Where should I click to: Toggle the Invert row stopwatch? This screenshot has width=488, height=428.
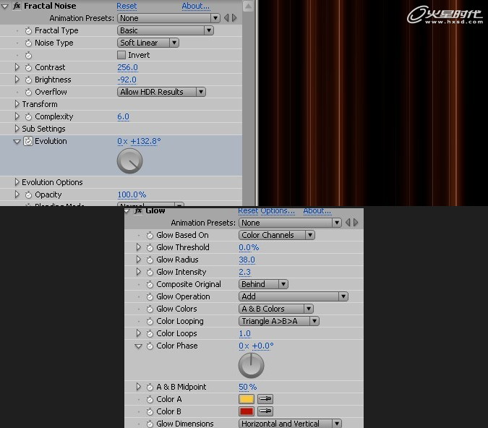click(28, 56)
